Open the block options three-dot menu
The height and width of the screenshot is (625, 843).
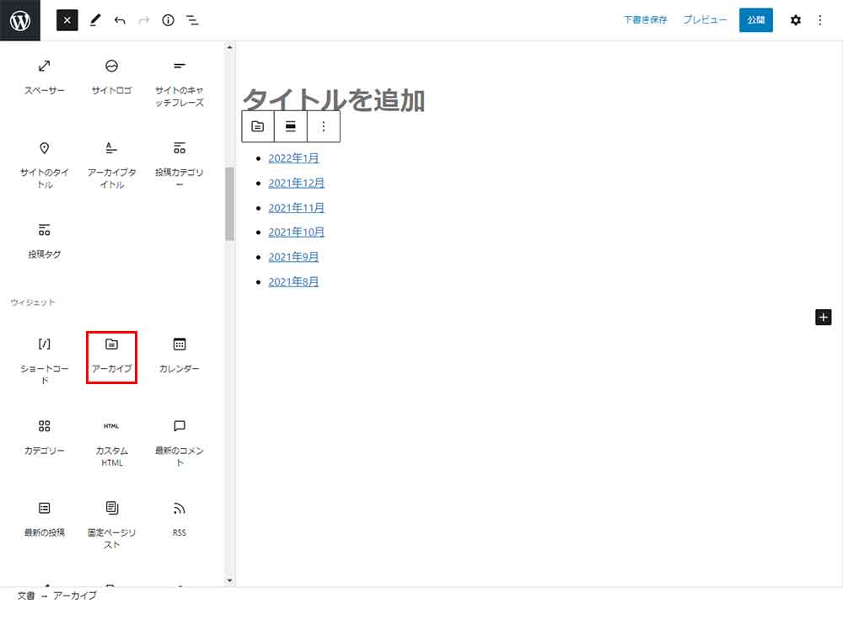324,126
